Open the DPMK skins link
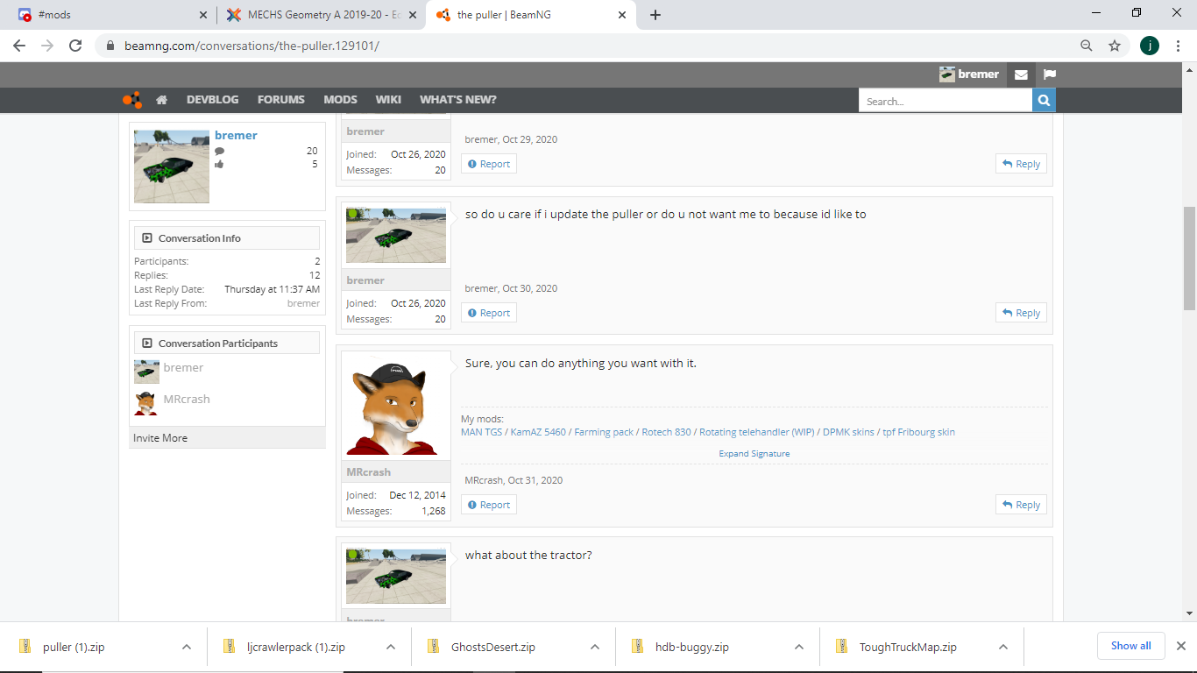 [848, 432]
